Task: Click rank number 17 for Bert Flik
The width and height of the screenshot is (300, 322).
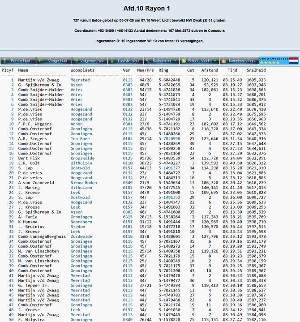Action: (11, 159)
